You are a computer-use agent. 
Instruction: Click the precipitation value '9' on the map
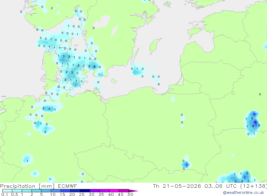click(x=253, y=126)
